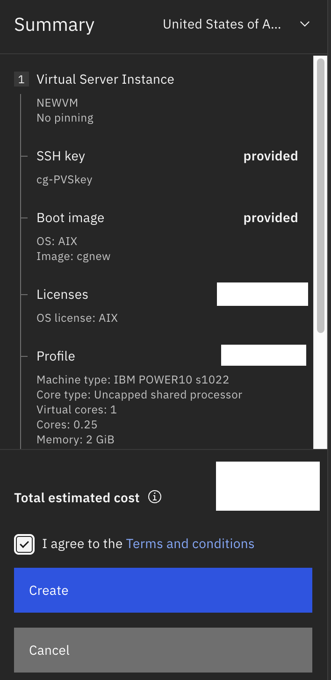
Task: Click the chevron arrow next to the country
Action: pyautogui.click(x=305, y=24)
